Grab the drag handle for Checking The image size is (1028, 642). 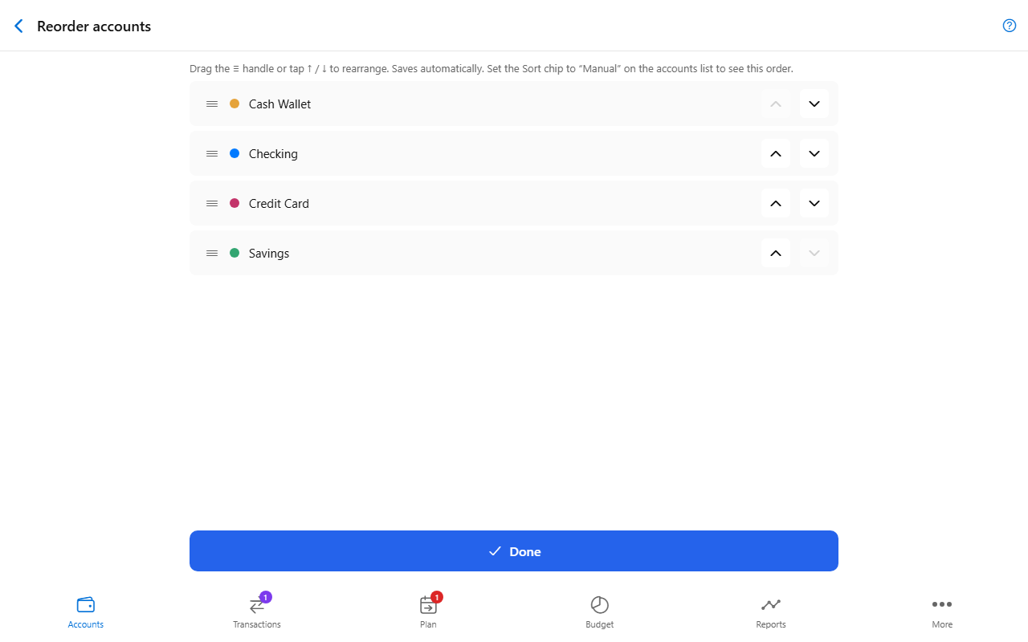click(212, 154)
